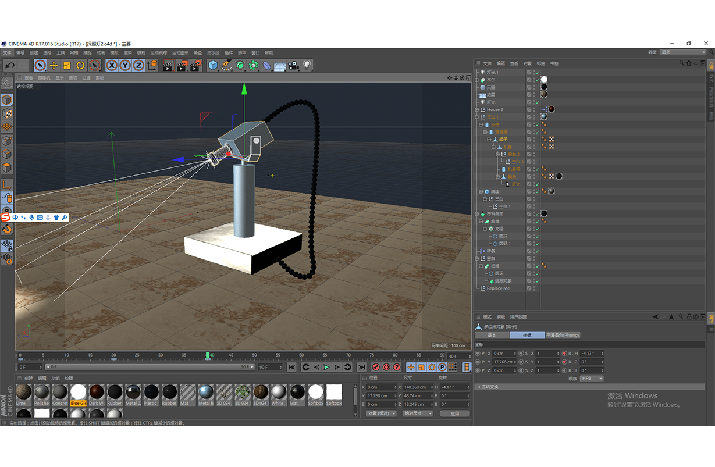Viewport: 715px width, 467px height.
Task: Toggle the green checkmark for 布尔 object
Action: coord(537,80)
